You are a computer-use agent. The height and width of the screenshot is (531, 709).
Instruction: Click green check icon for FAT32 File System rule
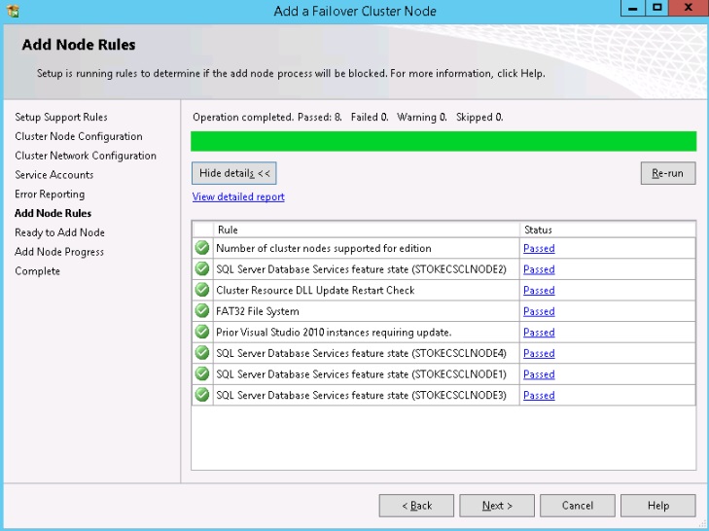pos(202,311)
